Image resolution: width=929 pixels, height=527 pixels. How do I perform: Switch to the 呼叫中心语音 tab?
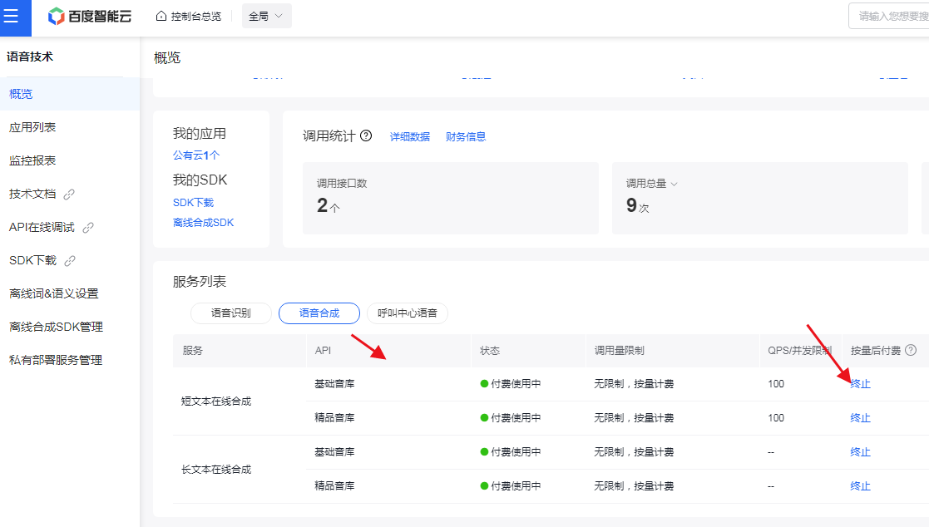[x=408, y=313]
